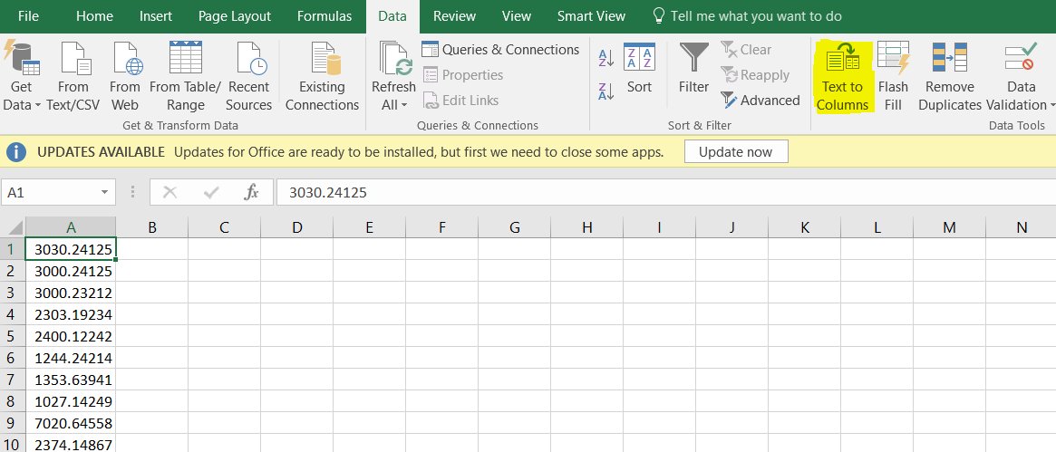Open the Page Layout tab
Image resolution: width=1056 pixels, height=452 pixels.
coord(235,16)
